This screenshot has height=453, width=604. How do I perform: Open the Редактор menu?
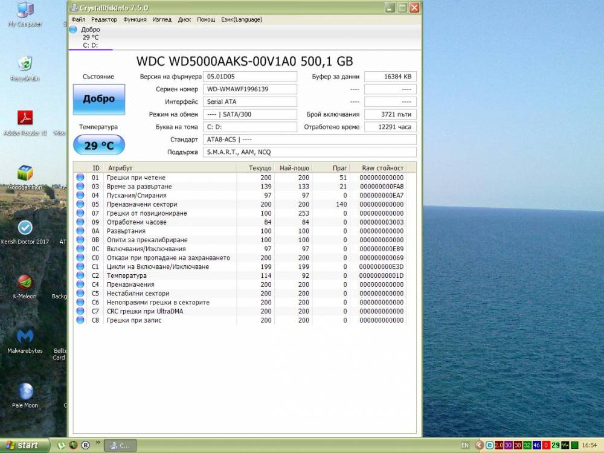(x=104, y=19)
